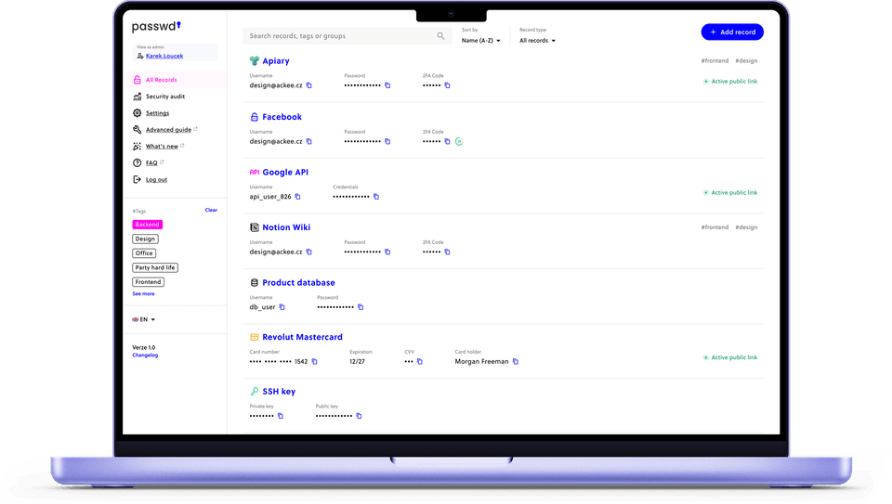892x504 pixels.
Task: Open the FAQ sidebar item
Action: (x=151, y=163)
